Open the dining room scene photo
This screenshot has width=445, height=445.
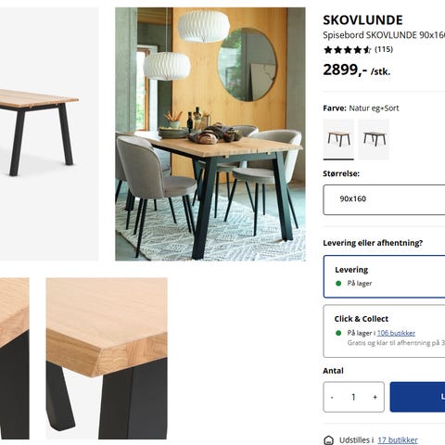(x=210, y=134)
